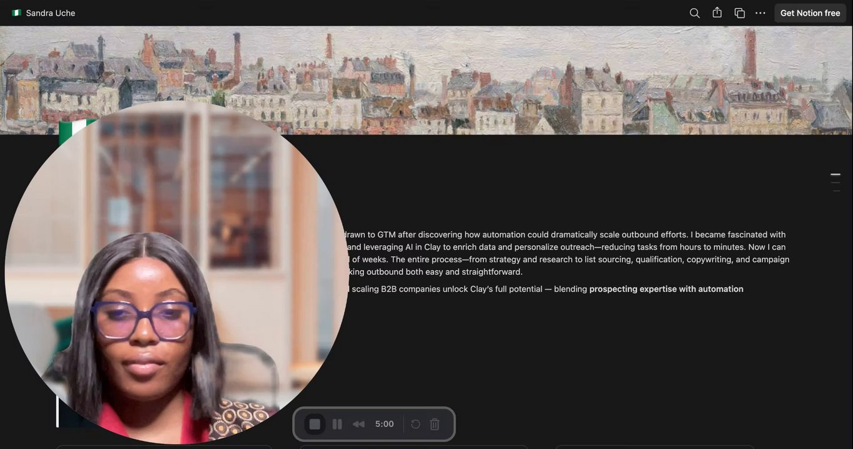The height and width of the screenshot is (449, 853).
Task: Click the Nigerian flag page icon in header
Action: click(16, 13)
